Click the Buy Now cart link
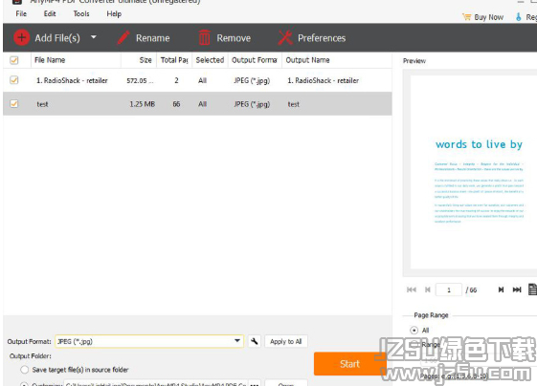This screenshot has width=537, height=386. 482,17
